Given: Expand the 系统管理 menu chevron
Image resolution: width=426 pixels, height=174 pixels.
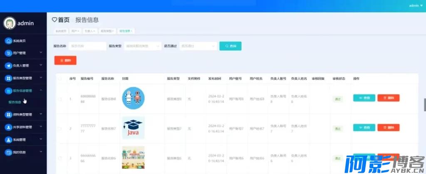Looking at the screenshot, I should click(41, 139).
